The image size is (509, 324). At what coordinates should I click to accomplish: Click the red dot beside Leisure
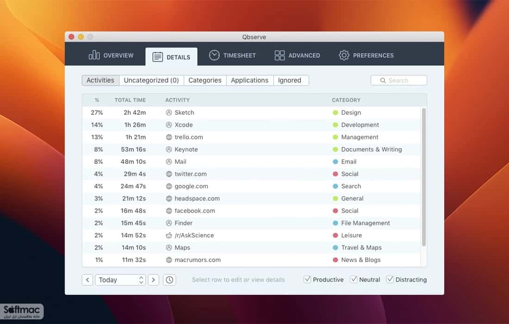coord(335,236)
